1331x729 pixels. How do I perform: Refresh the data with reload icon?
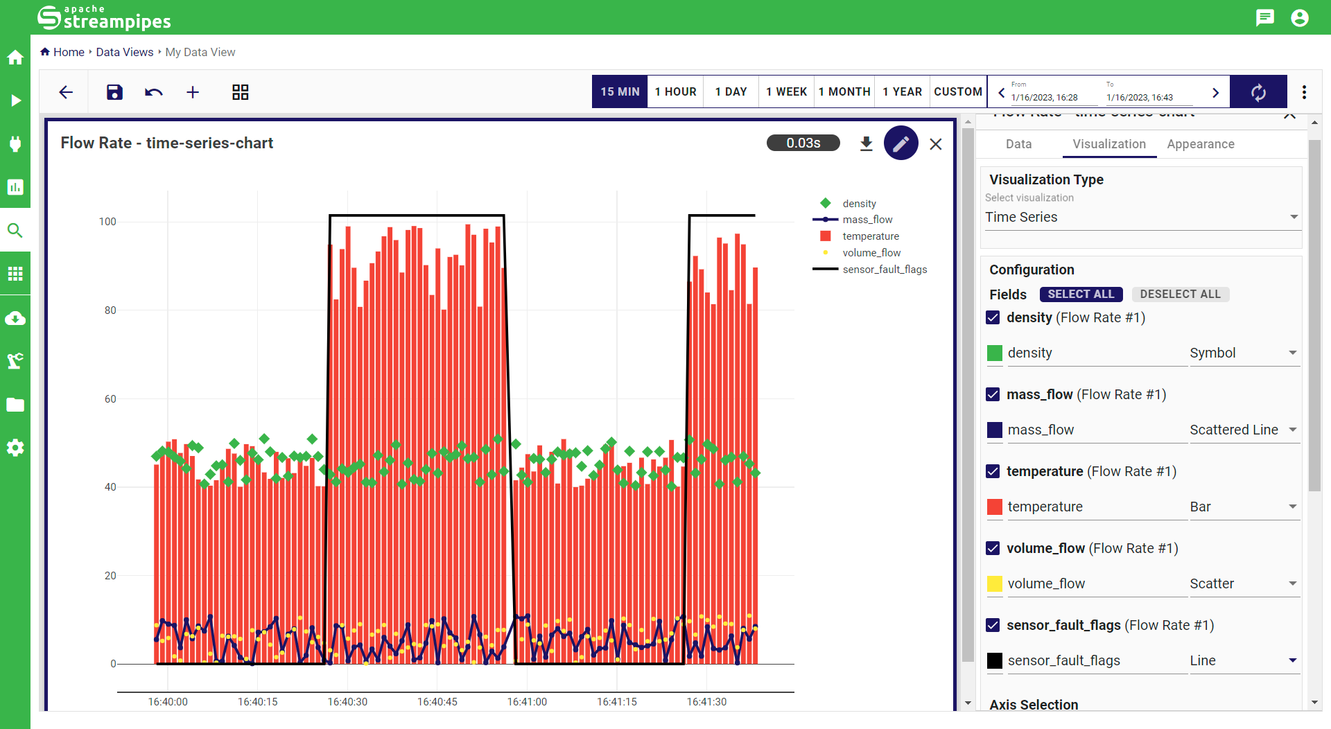point(1258,92)
